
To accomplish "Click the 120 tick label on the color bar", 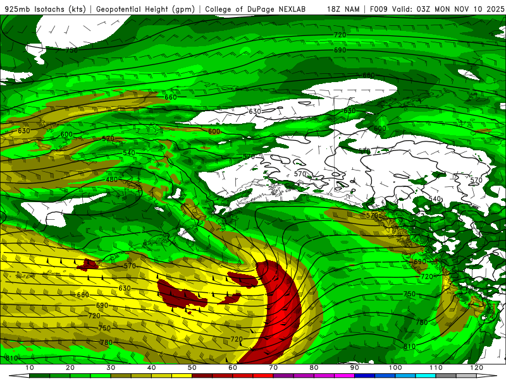I will coord(476,368).
